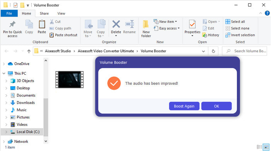This screenshot has width=271, height=151.
Task: Create a New folder
Action: [146, 29]
